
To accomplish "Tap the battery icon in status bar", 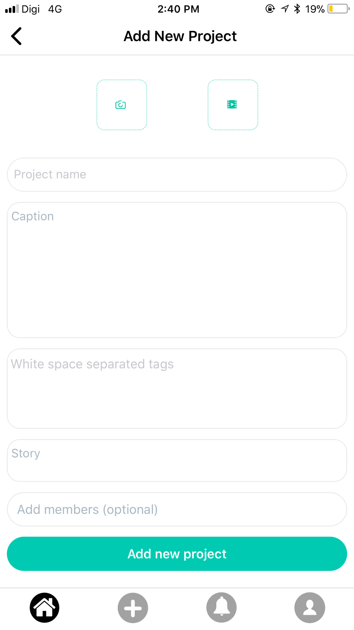I will (x=338, y=9).
